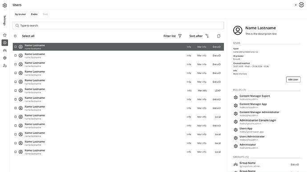Click the /groups/cms.admin path text
Screen dimensions: 307x172
point(250,166)
